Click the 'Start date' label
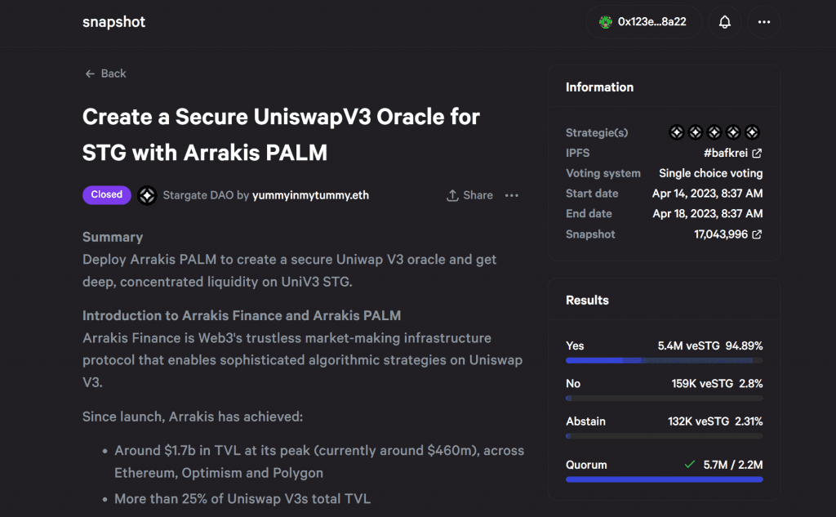 592,194
